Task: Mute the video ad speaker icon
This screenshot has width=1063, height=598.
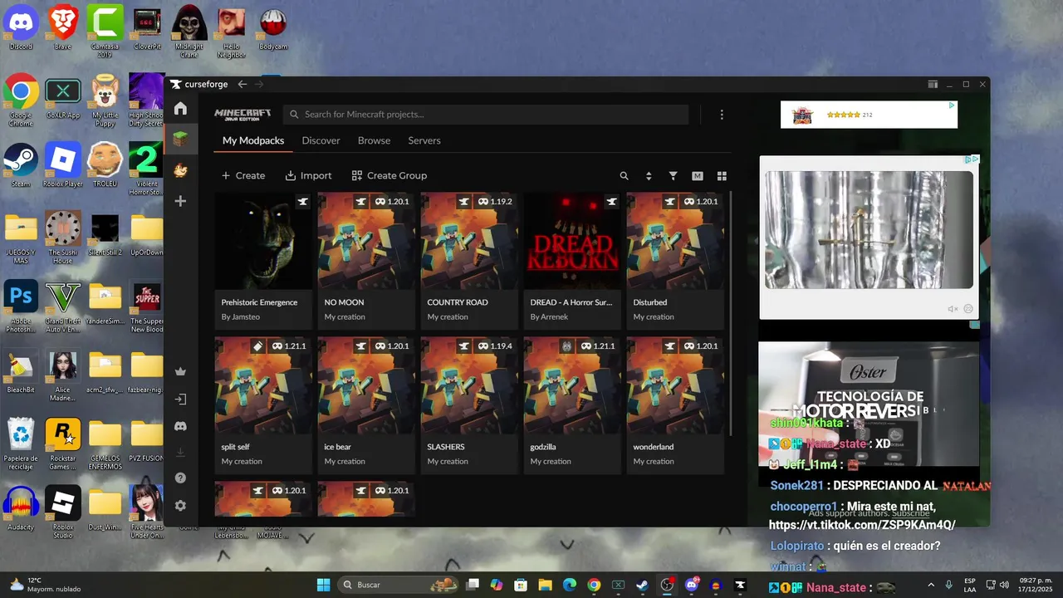Action: coord(953,309)
